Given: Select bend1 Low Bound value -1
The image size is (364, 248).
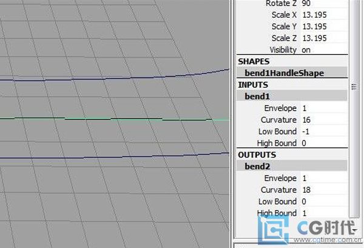Looking at the screenshot, I should (x=306, y=131).
